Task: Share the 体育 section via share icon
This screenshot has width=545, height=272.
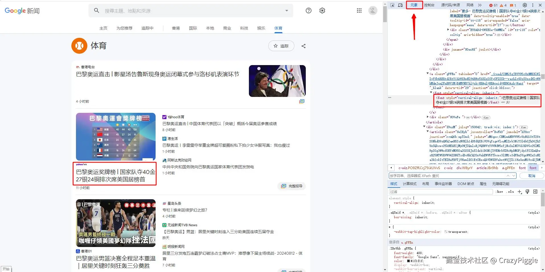Action: (304, 46)
